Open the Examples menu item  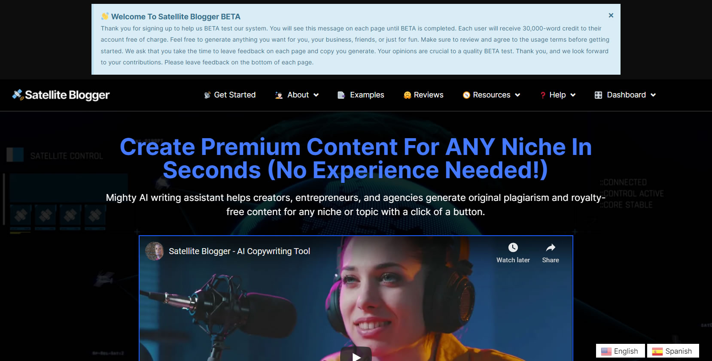(x=367, y=95)
